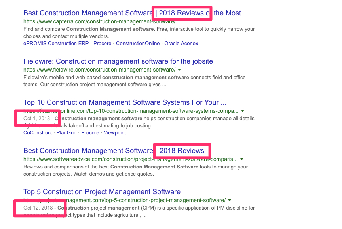Click the snippet text 'Find and compare Construction Management software'
This screenshot has width=342, height=229.
(x=88, y=29)
